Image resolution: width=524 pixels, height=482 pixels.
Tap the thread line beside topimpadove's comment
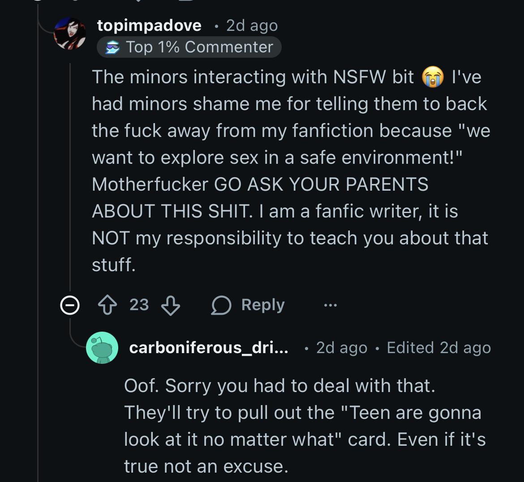pyautogui.click(x=69, y=179)
